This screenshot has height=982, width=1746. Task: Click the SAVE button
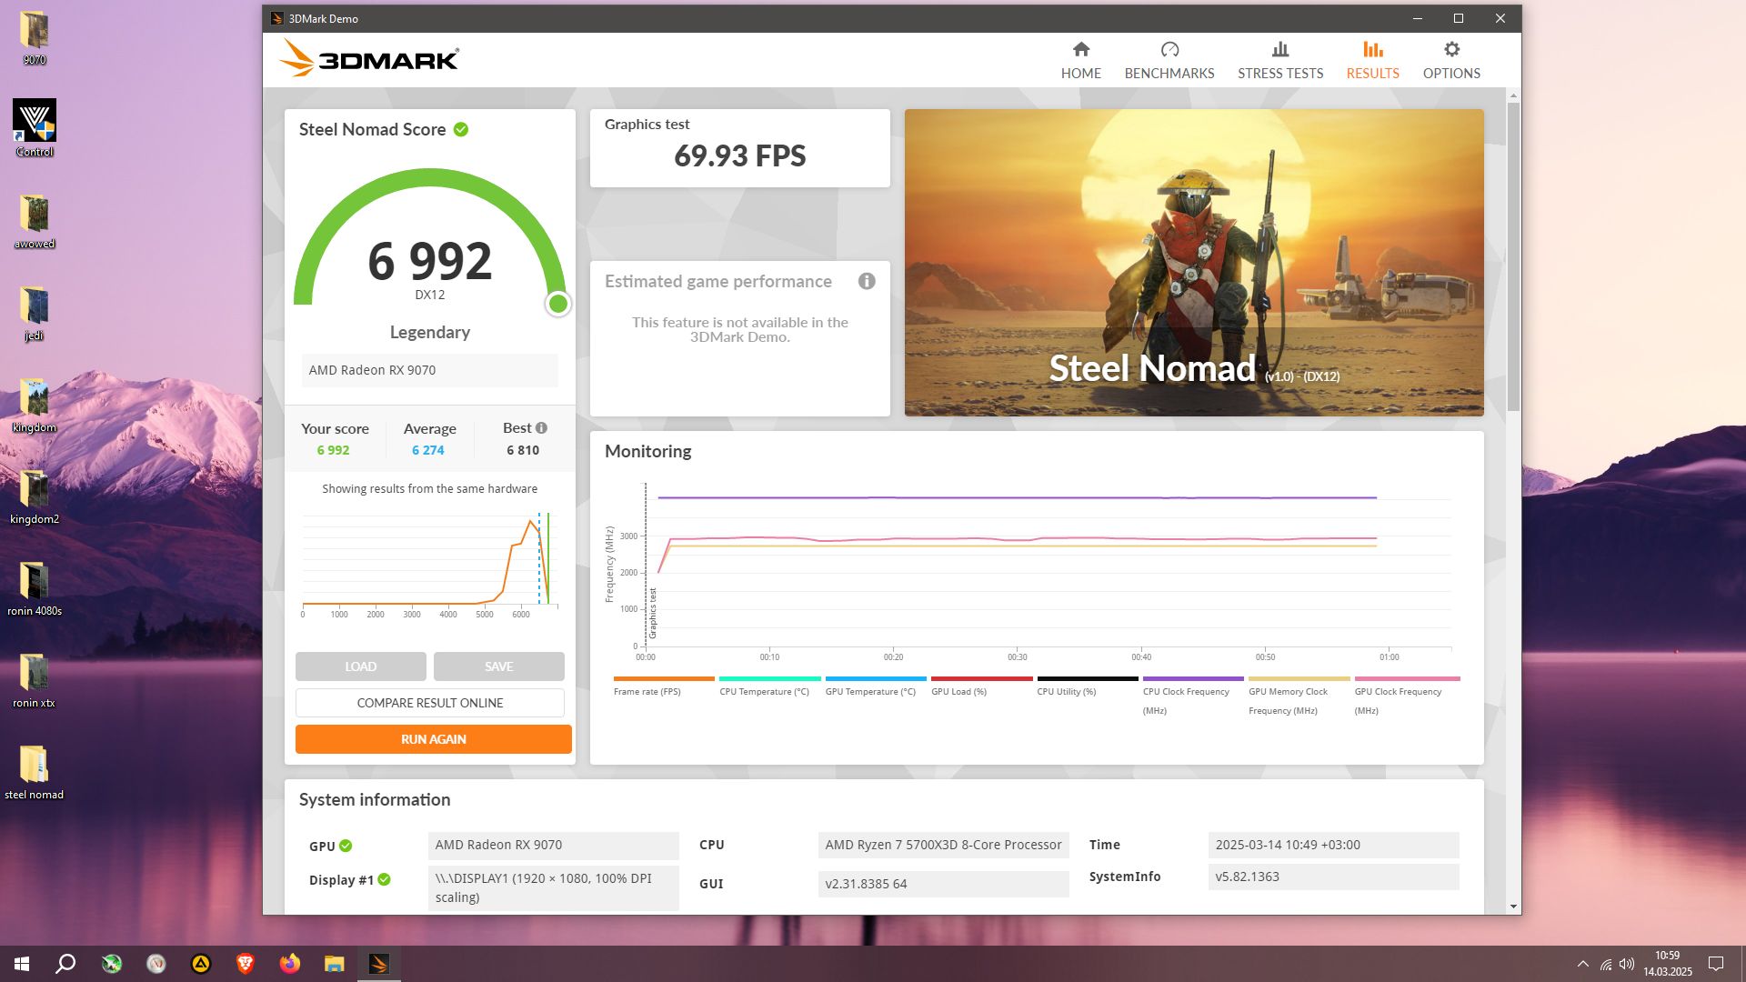[x=498, y=666]
